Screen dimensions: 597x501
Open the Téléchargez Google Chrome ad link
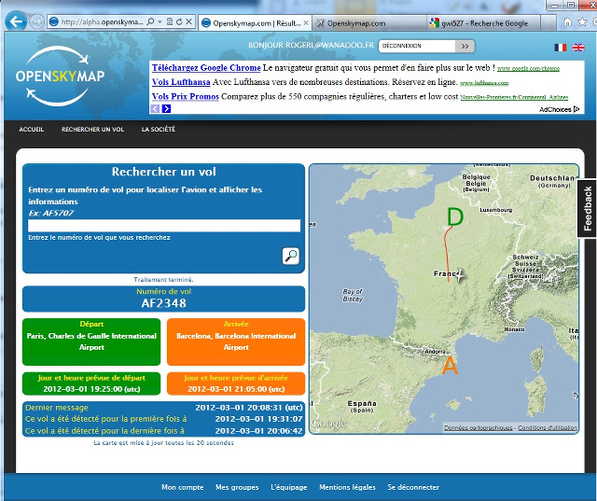pyautogui.click(x=206, y=68)
